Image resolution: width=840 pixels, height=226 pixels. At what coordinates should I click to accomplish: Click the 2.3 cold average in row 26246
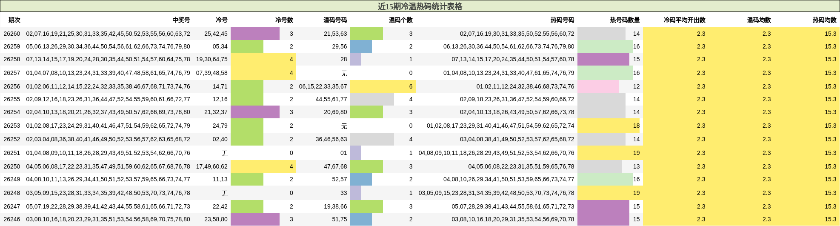click(x=701, y=219)
